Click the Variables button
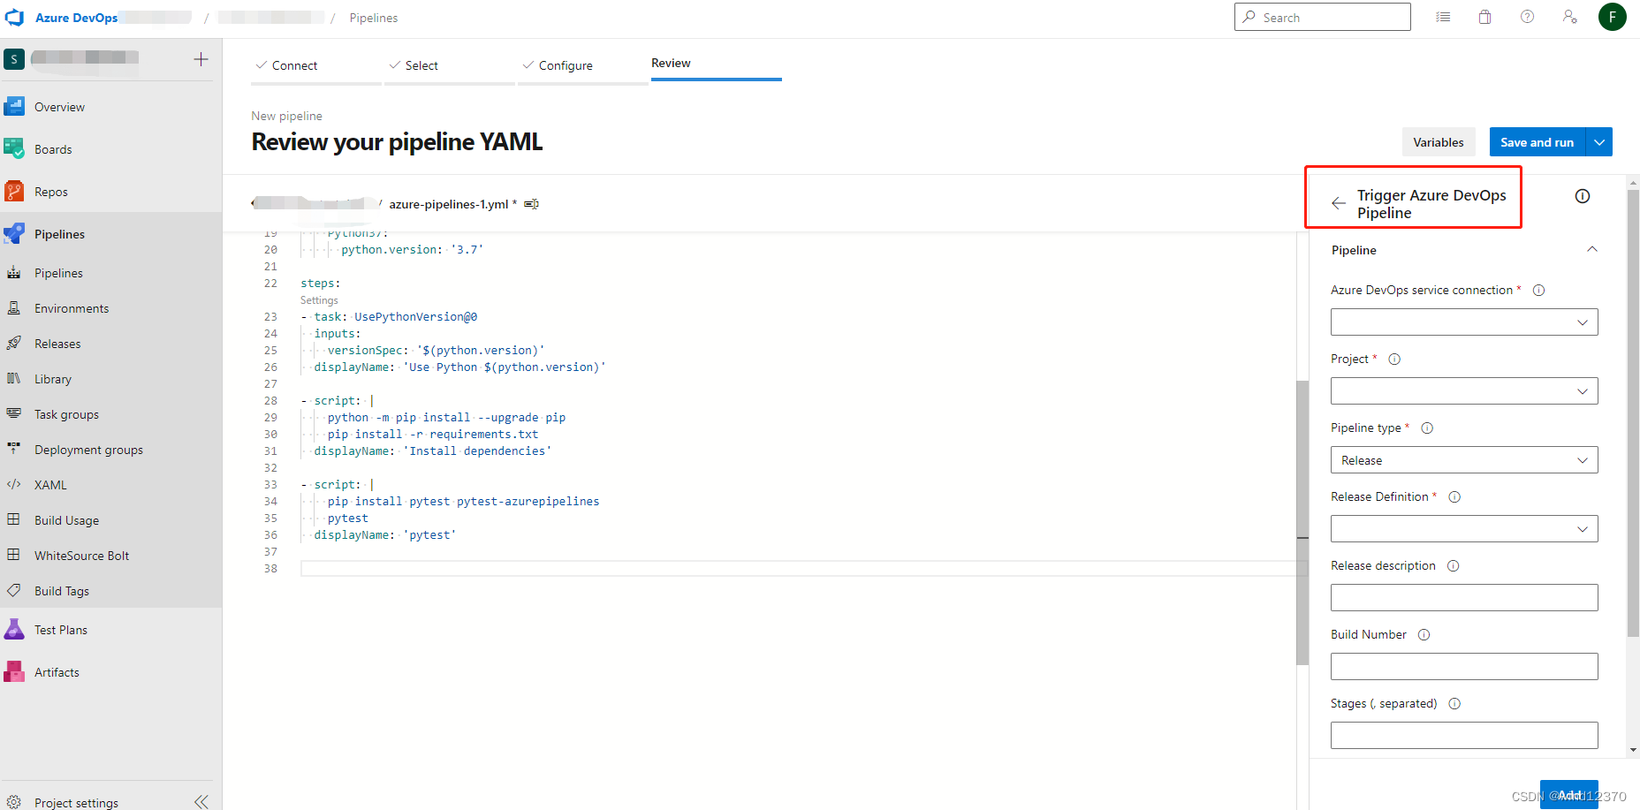 [x=1439, y=141]
